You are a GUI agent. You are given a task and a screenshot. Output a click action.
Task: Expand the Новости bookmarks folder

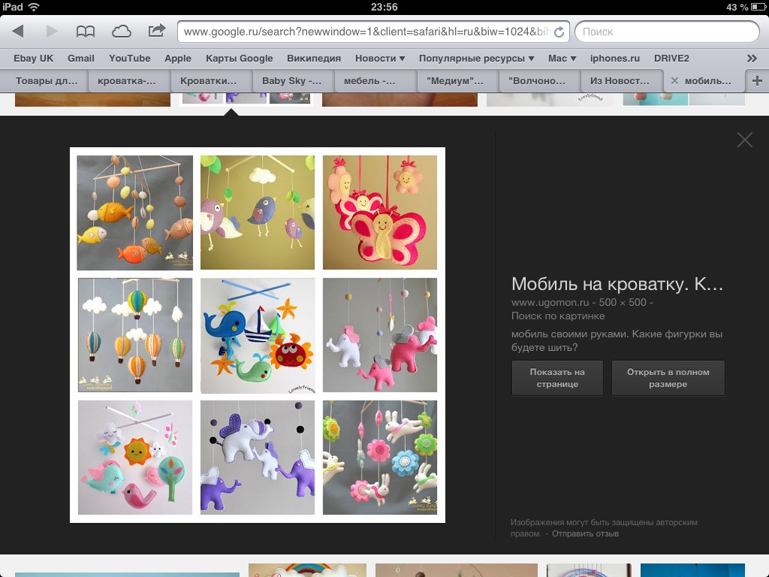(x=380, y=58)
